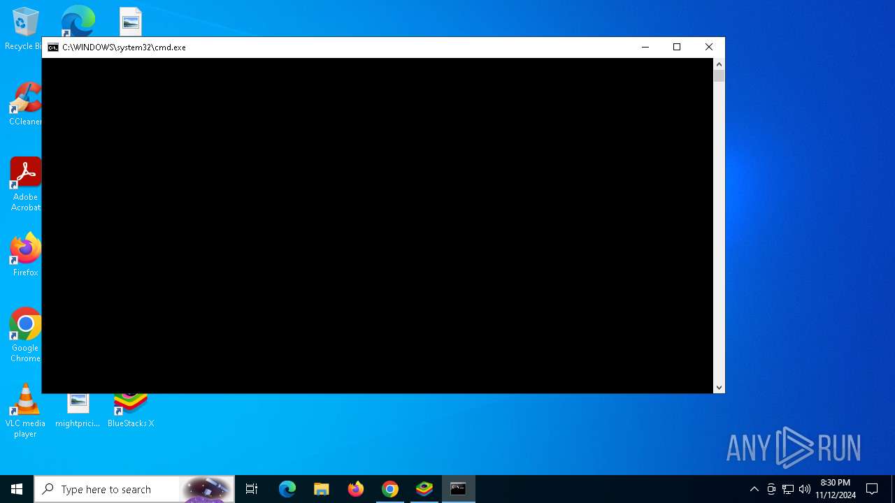Open the notification center icon
895x503 pixels.
(x=872, y=489)
